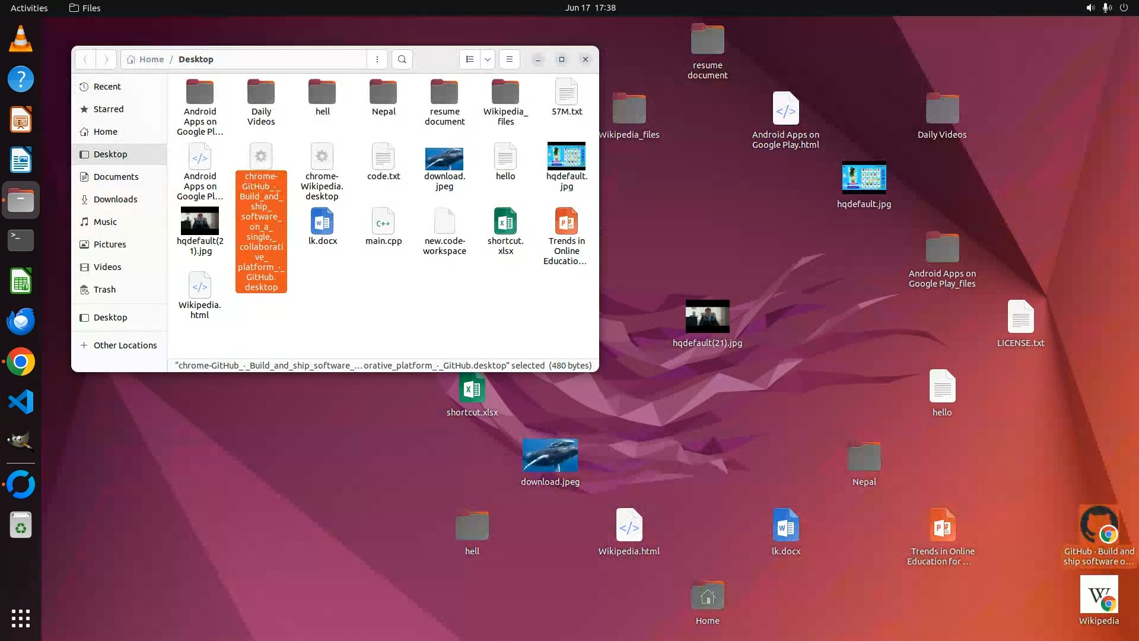1139x641 pixels.
Task: Select the main.cpp file icon
Action: [383, 222]
